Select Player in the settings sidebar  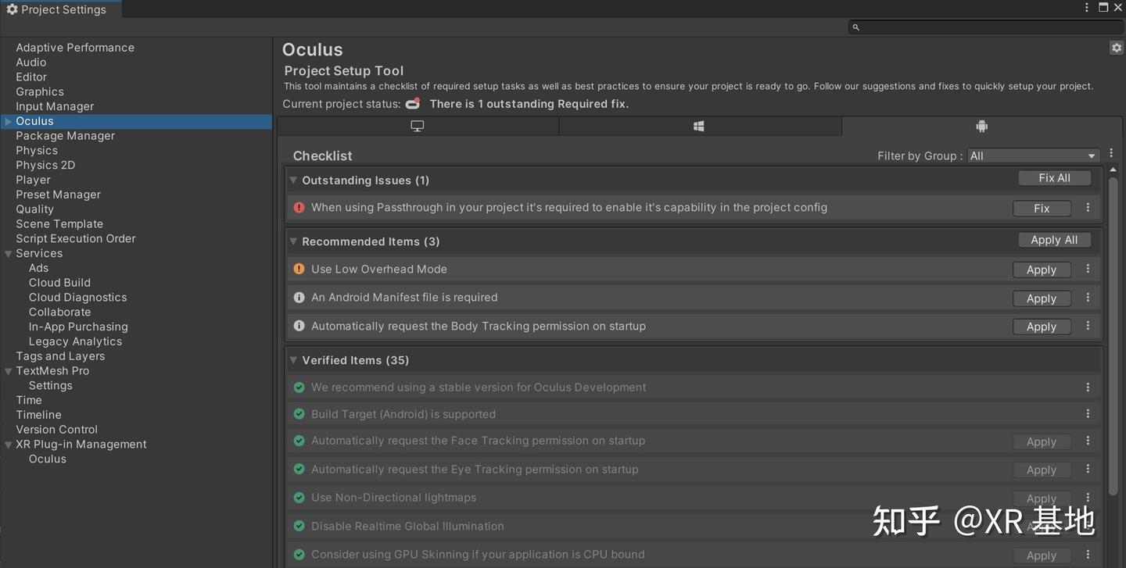[33, 180]
